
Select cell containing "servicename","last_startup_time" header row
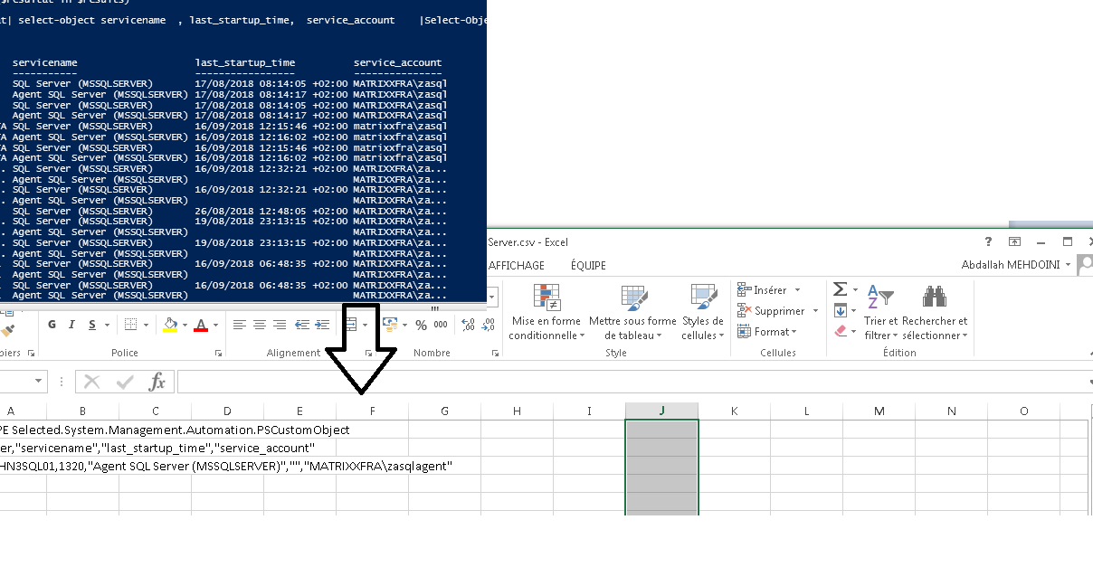[x=157, y=448]
